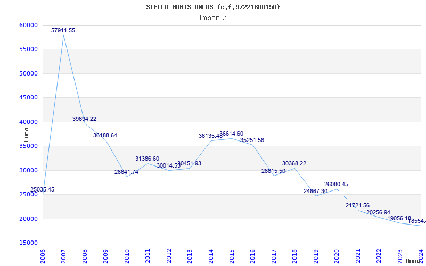This screenshot has height=266, width=426.
Task: Select the 2007 x-axis year label
Action: click(63, 256)
